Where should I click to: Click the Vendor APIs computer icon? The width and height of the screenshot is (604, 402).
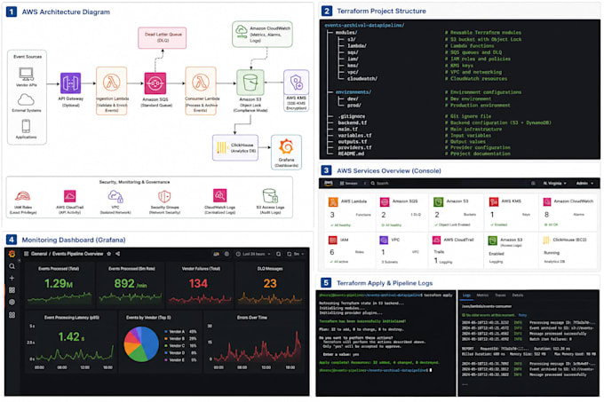coord(26,74)
